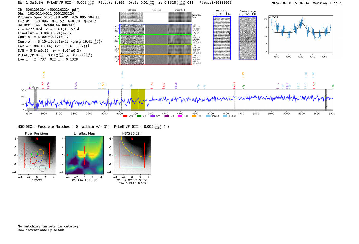
Task: Click the Weighted Sum 2D spectrum strip
Action: pos(156,17)
